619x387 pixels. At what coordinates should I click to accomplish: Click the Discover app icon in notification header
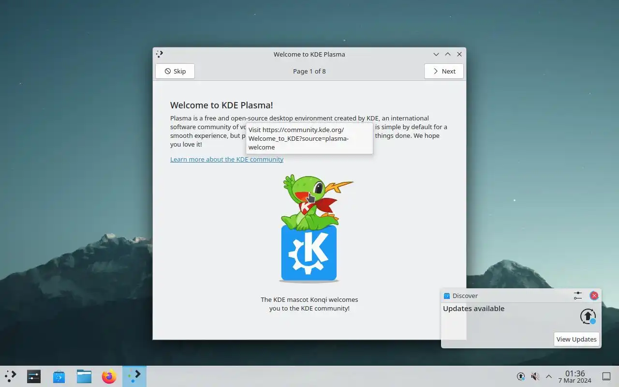pyautogui.click(x=447, y=296)
